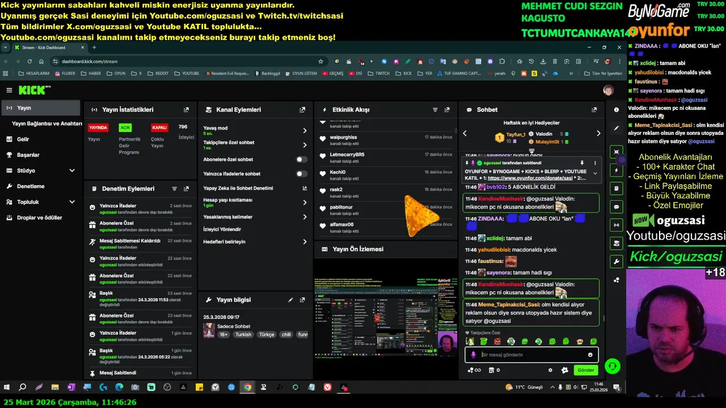The image size is (726, 408).
Task: Switch to Stream - Kick Dashboard tab
Action: [x=49, y=48]
